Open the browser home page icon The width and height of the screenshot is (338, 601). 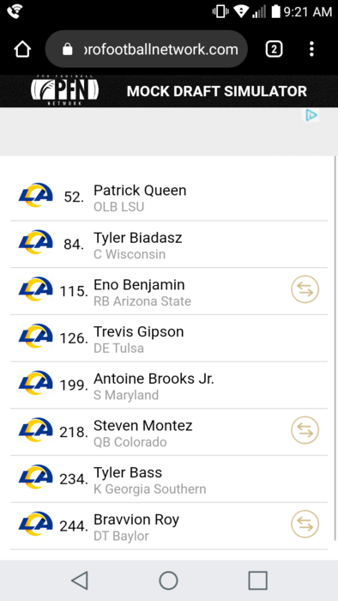22,50
